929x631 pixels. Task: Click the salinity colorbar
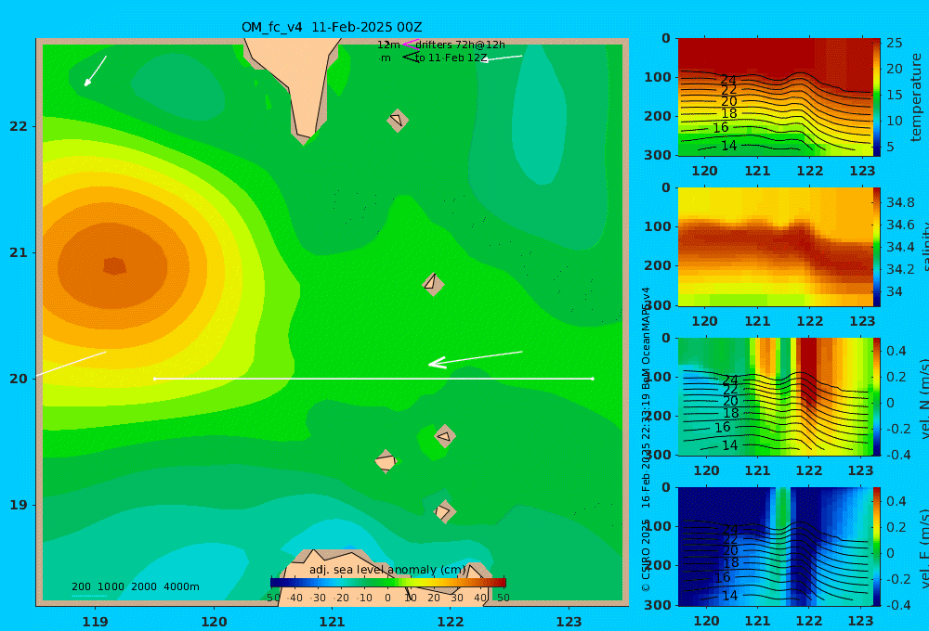(877, 247)
